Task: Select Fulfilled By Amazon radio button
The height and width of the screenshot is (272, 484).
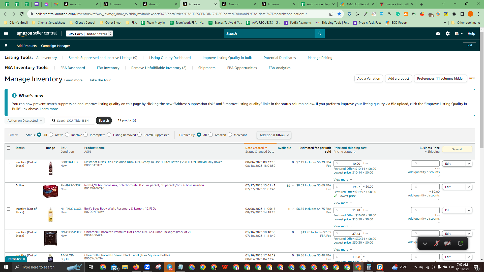Action: [x=211, y=135]
